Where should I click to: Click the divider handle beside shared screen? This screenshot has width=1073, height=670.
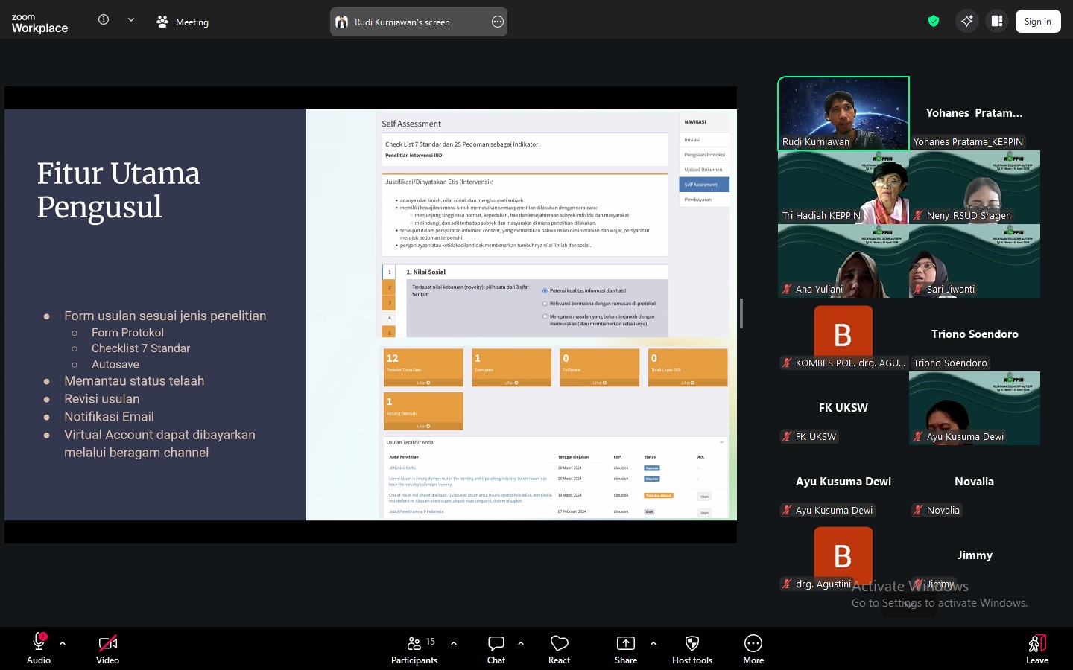741,313
